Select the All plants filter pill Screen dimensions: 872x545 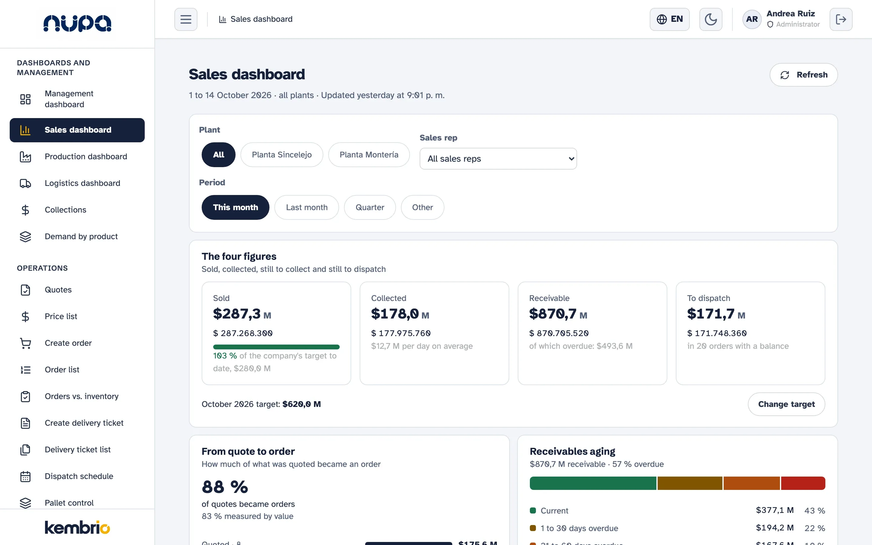(218, 155)
